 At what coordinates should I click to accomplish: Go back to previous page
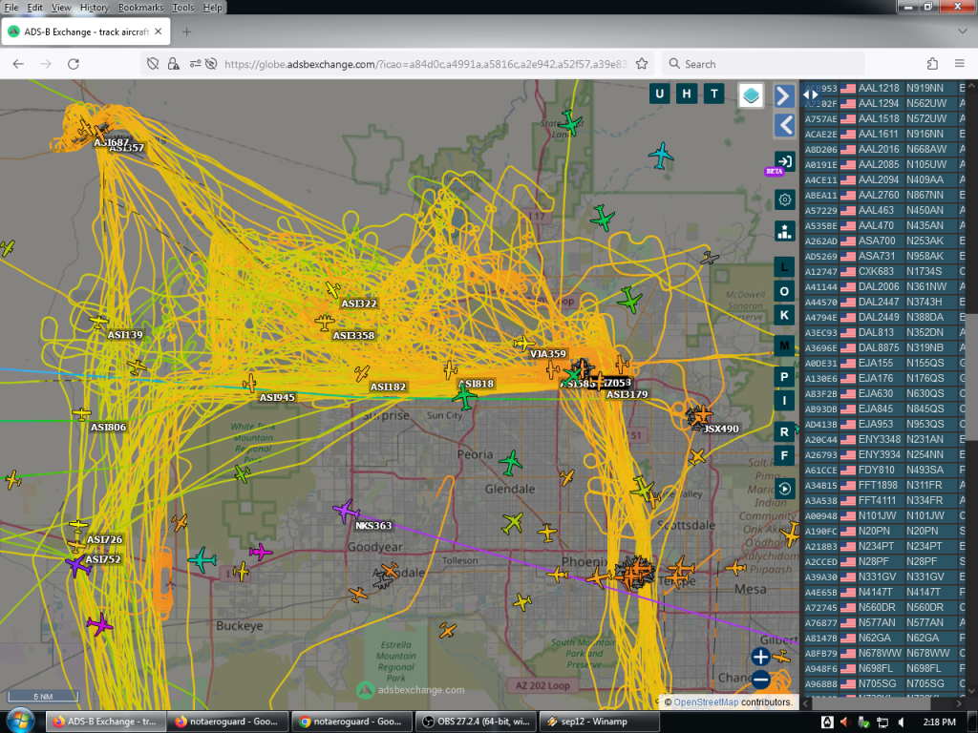pos(18,64)
